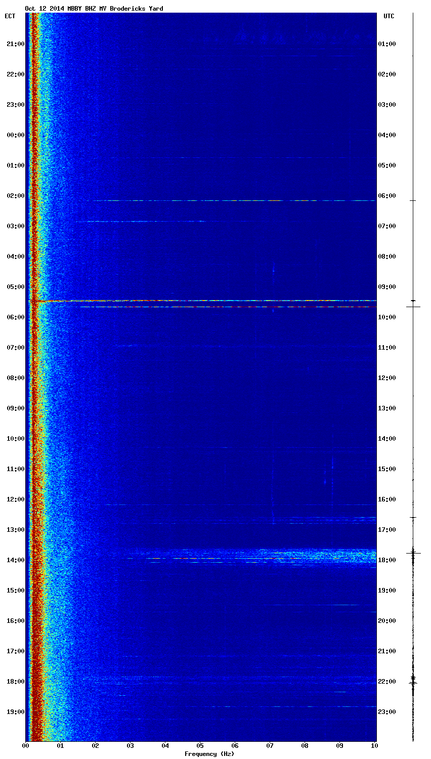Click the 06:00 label on the UTC axis

[387, 196]
